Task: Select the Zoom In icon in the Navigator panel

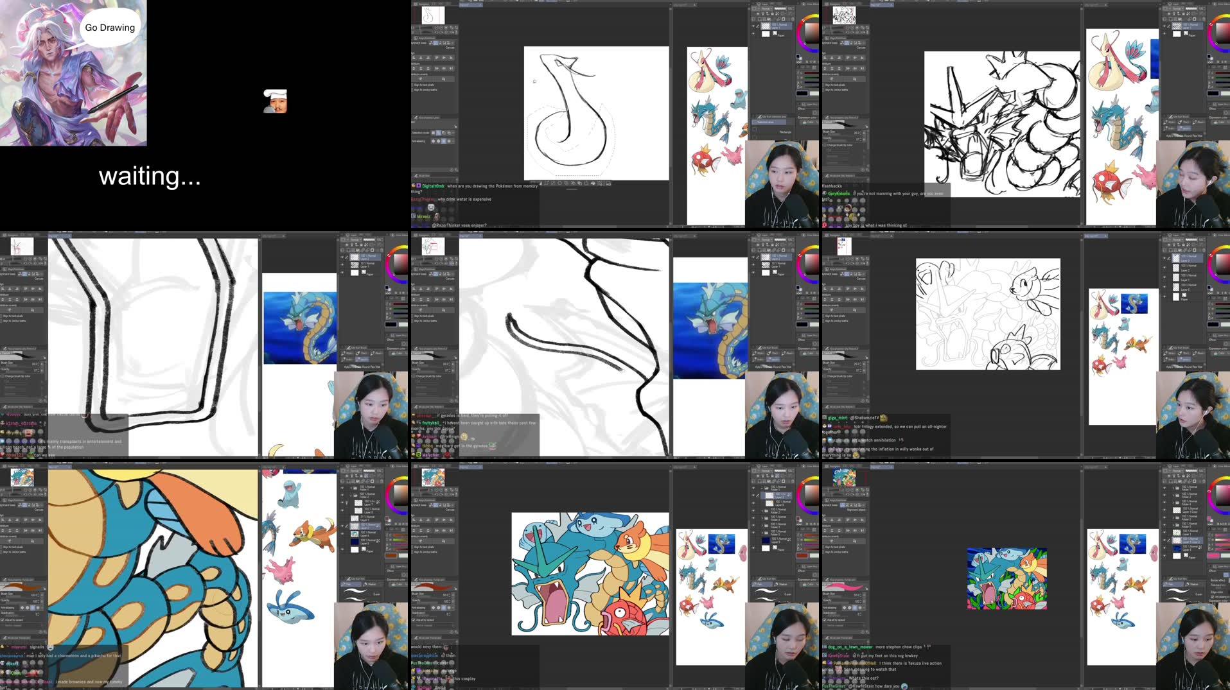Action: (x=441, y=28)
